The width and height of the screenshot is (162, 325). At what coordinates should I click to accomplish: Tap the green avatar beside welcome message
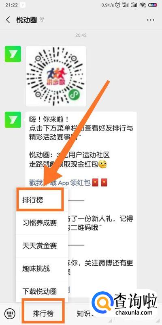(x=13, y=120)
